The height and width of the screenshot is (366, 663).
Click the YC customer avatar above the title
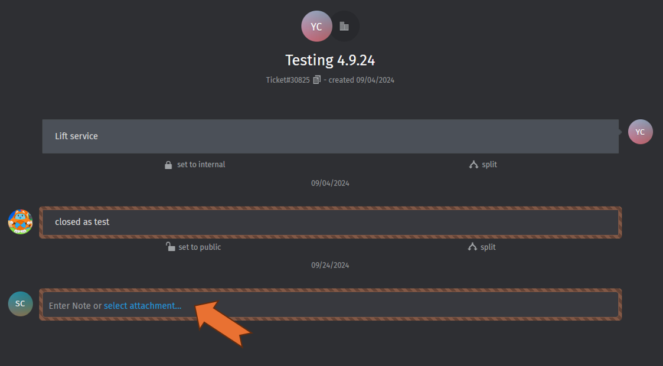(x=316, y=27)
